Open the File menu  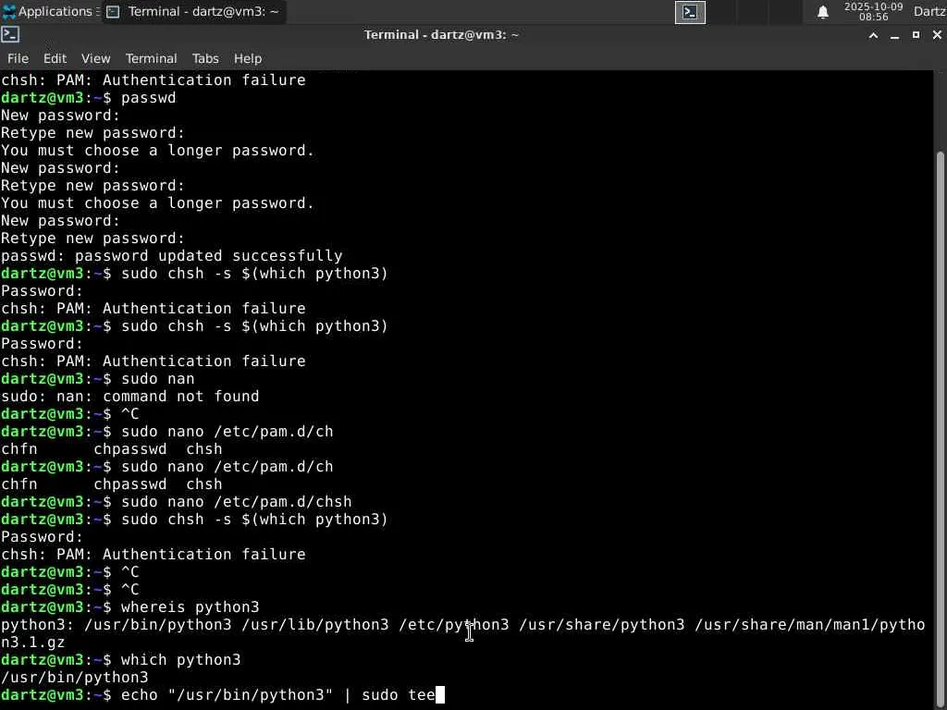(18, 58)
